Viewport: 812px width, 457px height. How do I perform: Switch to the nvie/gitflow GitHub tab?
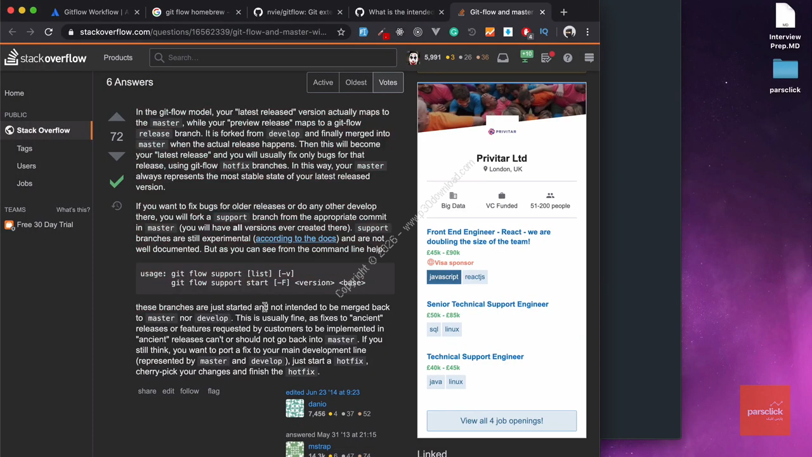click(297, 12)
